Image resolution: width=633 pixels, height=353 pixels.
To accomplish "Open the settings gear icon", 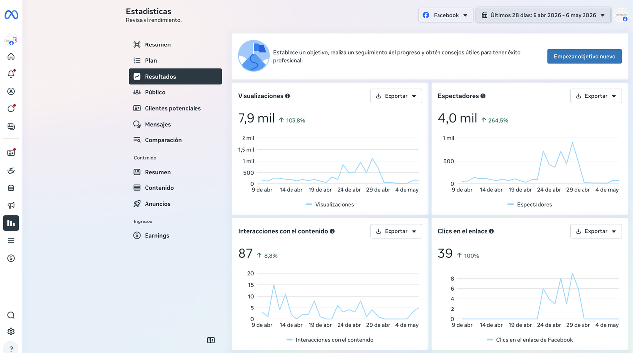I will pos(11,332).
